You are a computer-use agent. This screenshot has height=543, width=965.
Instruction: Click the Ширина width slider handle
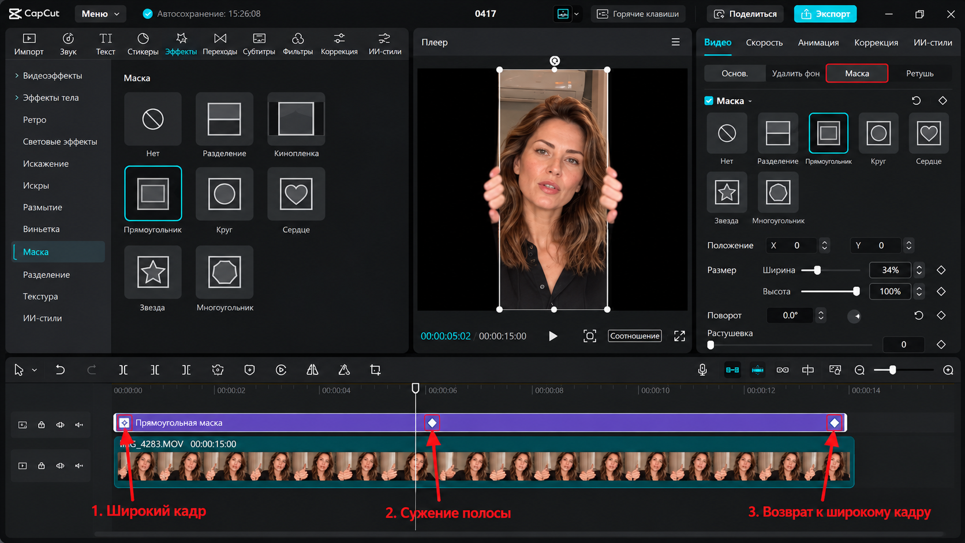[817, 270]
